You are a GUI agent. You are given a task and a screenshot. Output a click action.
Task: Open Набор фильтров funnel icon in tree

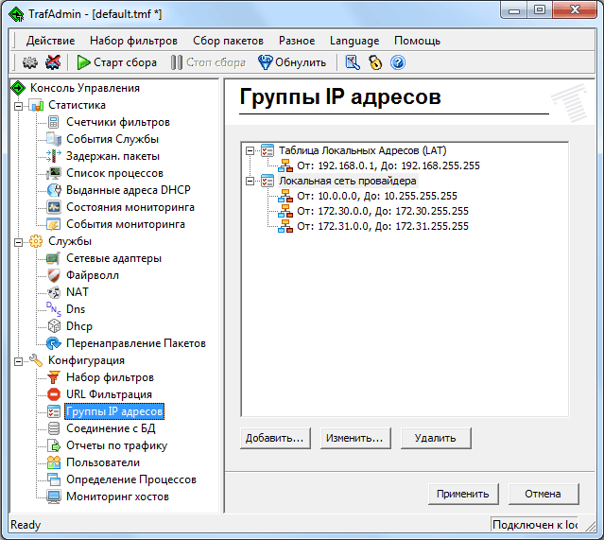[54, 377]
